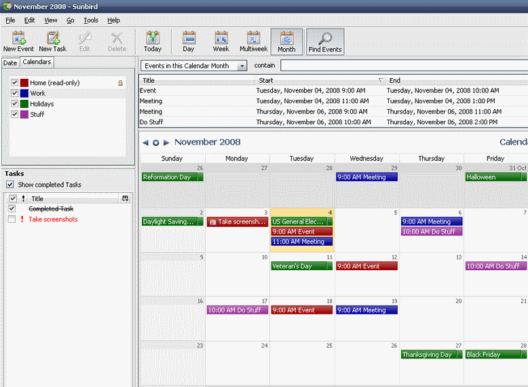Uncheck the Holidays calendar checkbox
528x387 pixels.
(x=14, y=103)
